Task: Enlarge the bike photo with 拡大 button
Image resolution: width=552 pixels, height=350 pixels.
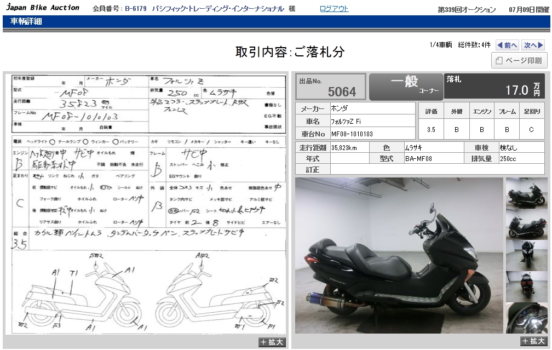Action: [x=534, y=341]
